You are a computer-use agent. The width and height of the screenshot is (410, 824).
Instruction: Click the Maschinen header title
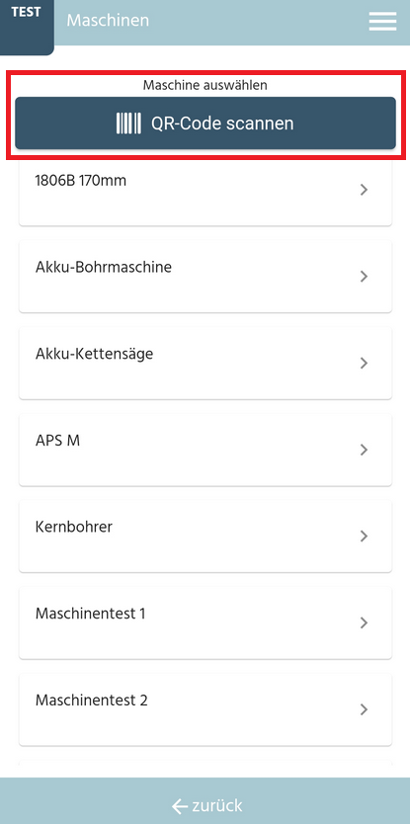click(108, 21)
